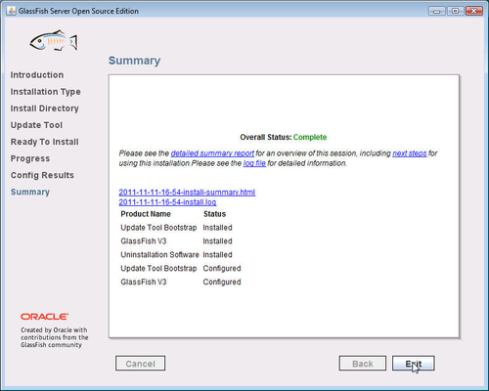Click the GlassFish fish logo
This screenshot has width=489, height=391.
click(x=54, y=41)
